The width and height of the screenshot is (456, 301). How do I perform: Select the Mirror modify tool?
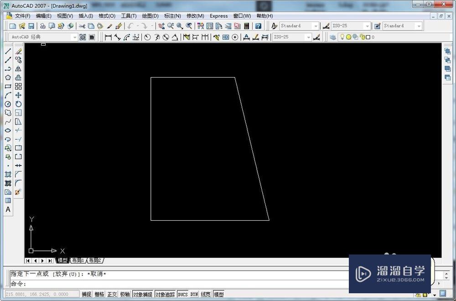pos(18,68)
